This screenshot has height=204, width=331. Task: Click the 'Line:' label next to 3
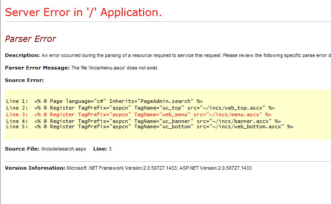click(100, 148)
